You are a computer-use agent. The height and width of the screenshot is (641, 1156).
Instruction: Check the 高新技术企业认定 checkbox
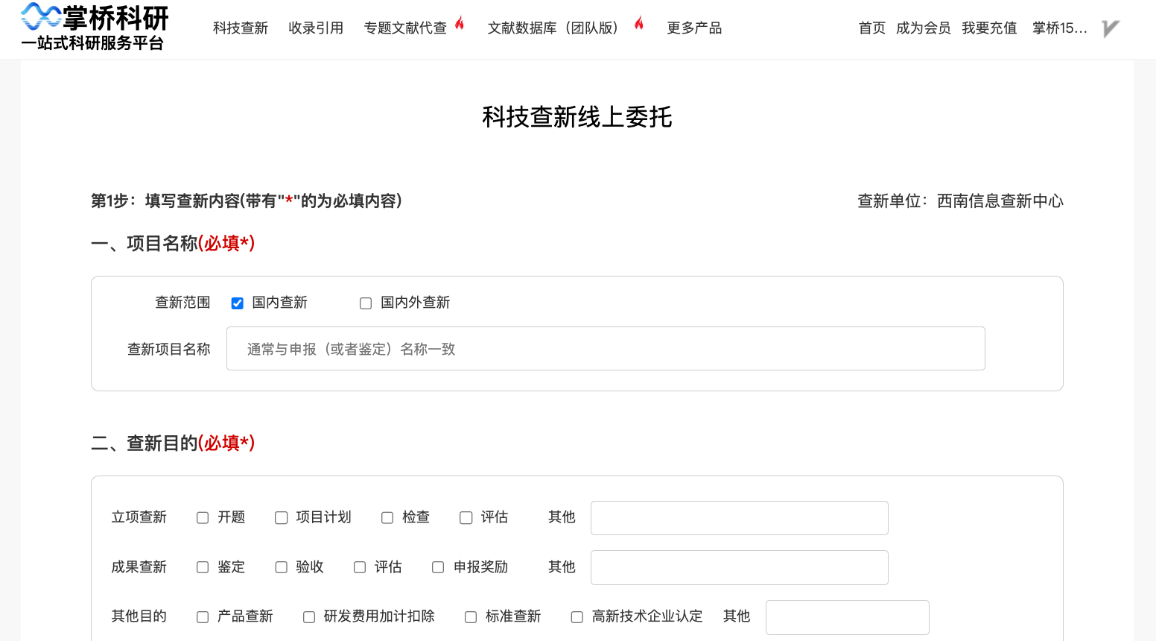pyautogui.click(x=577, y=617)
